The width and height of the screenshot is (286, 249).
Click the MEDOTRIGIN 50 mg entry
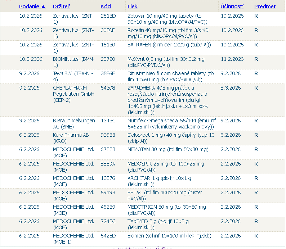[167, 210]
